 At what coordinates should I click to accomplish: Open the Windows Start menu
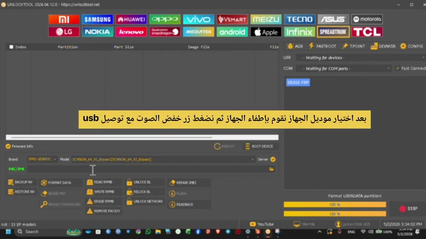click(8, 232)
